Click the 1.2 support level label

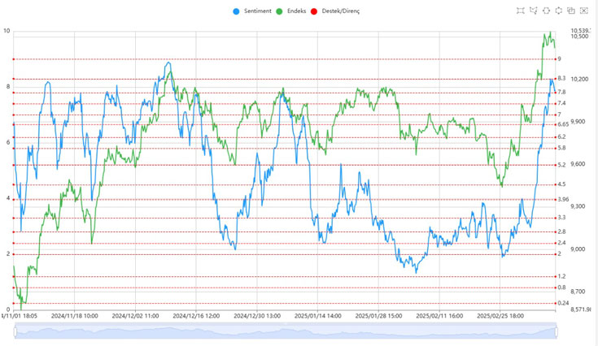pyautogui.click(x=561, y=276)
